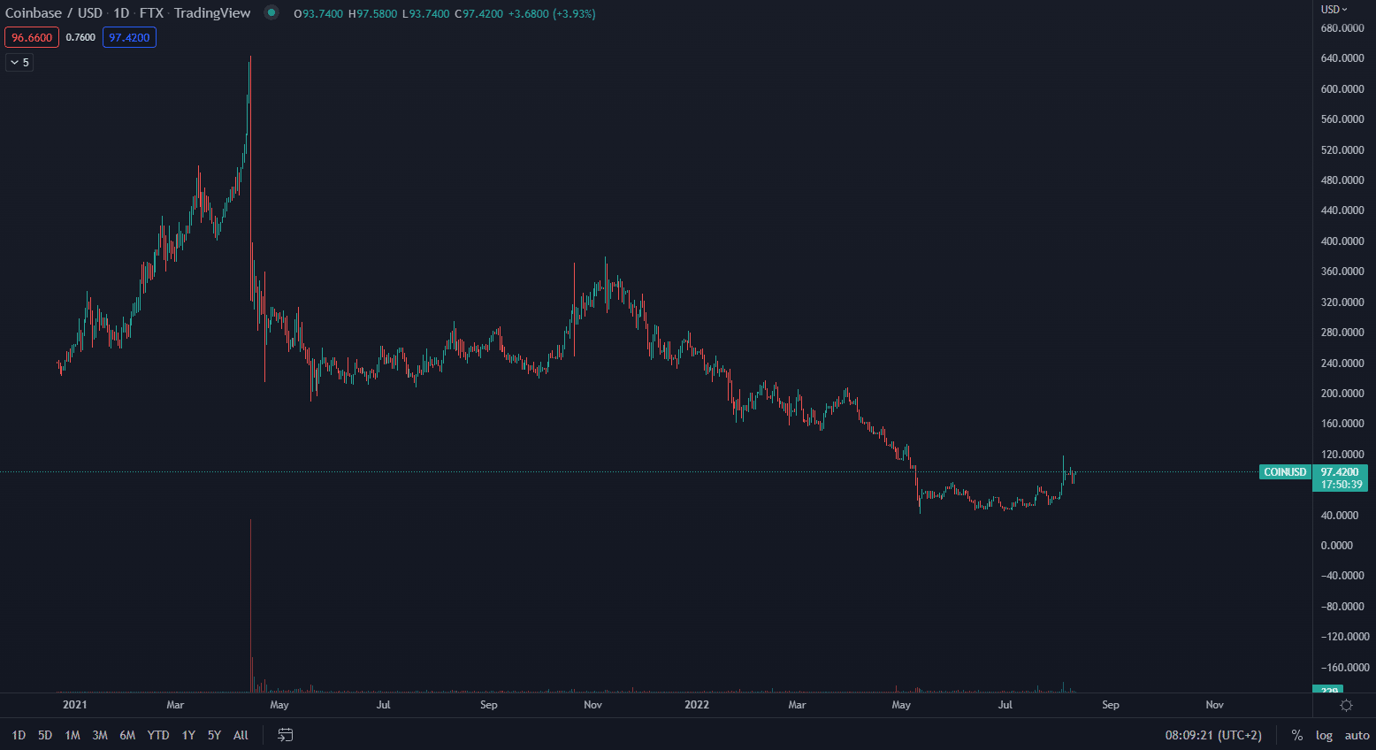Image resolution: width=1376 pixels, height=750 pixels.
Task: Click the red 96.6600 sell button
Action: [x=32, y=37]
